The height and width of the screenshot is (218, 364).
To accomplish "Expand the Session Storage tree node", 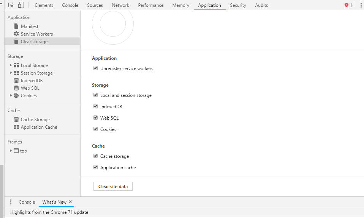I will [x=11, y=73].
